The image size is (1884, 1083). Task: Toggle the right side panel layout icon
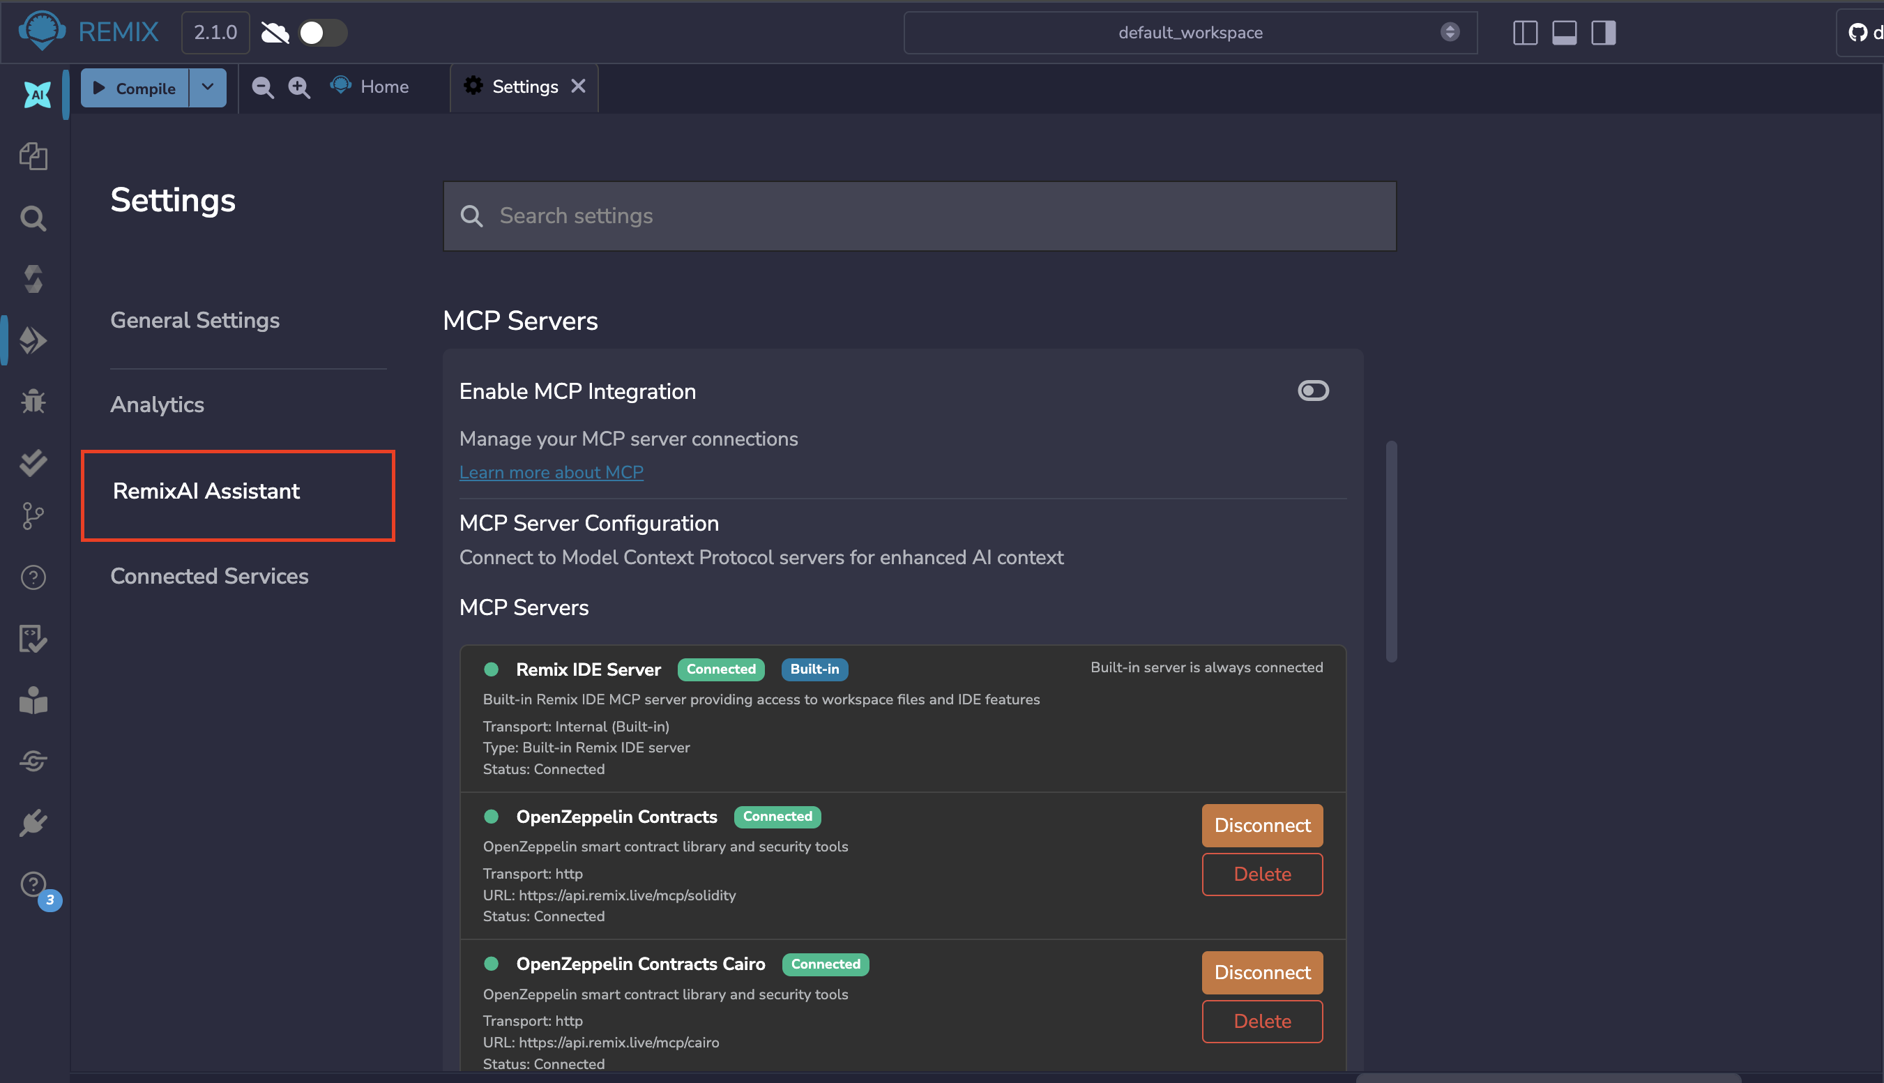click(x=1604, y=33)
